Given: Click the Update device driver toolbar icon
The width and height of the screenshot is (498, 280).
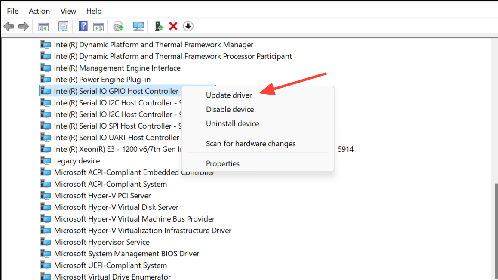Looking at the screenshot, I should 118,26.
